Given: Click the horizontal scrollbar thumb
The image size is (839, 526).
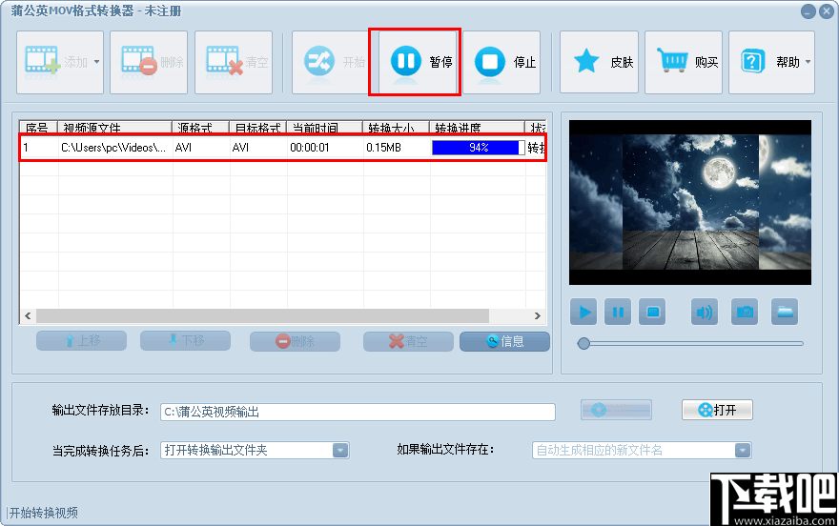Looking at the screenshot, I should point(263,316).
